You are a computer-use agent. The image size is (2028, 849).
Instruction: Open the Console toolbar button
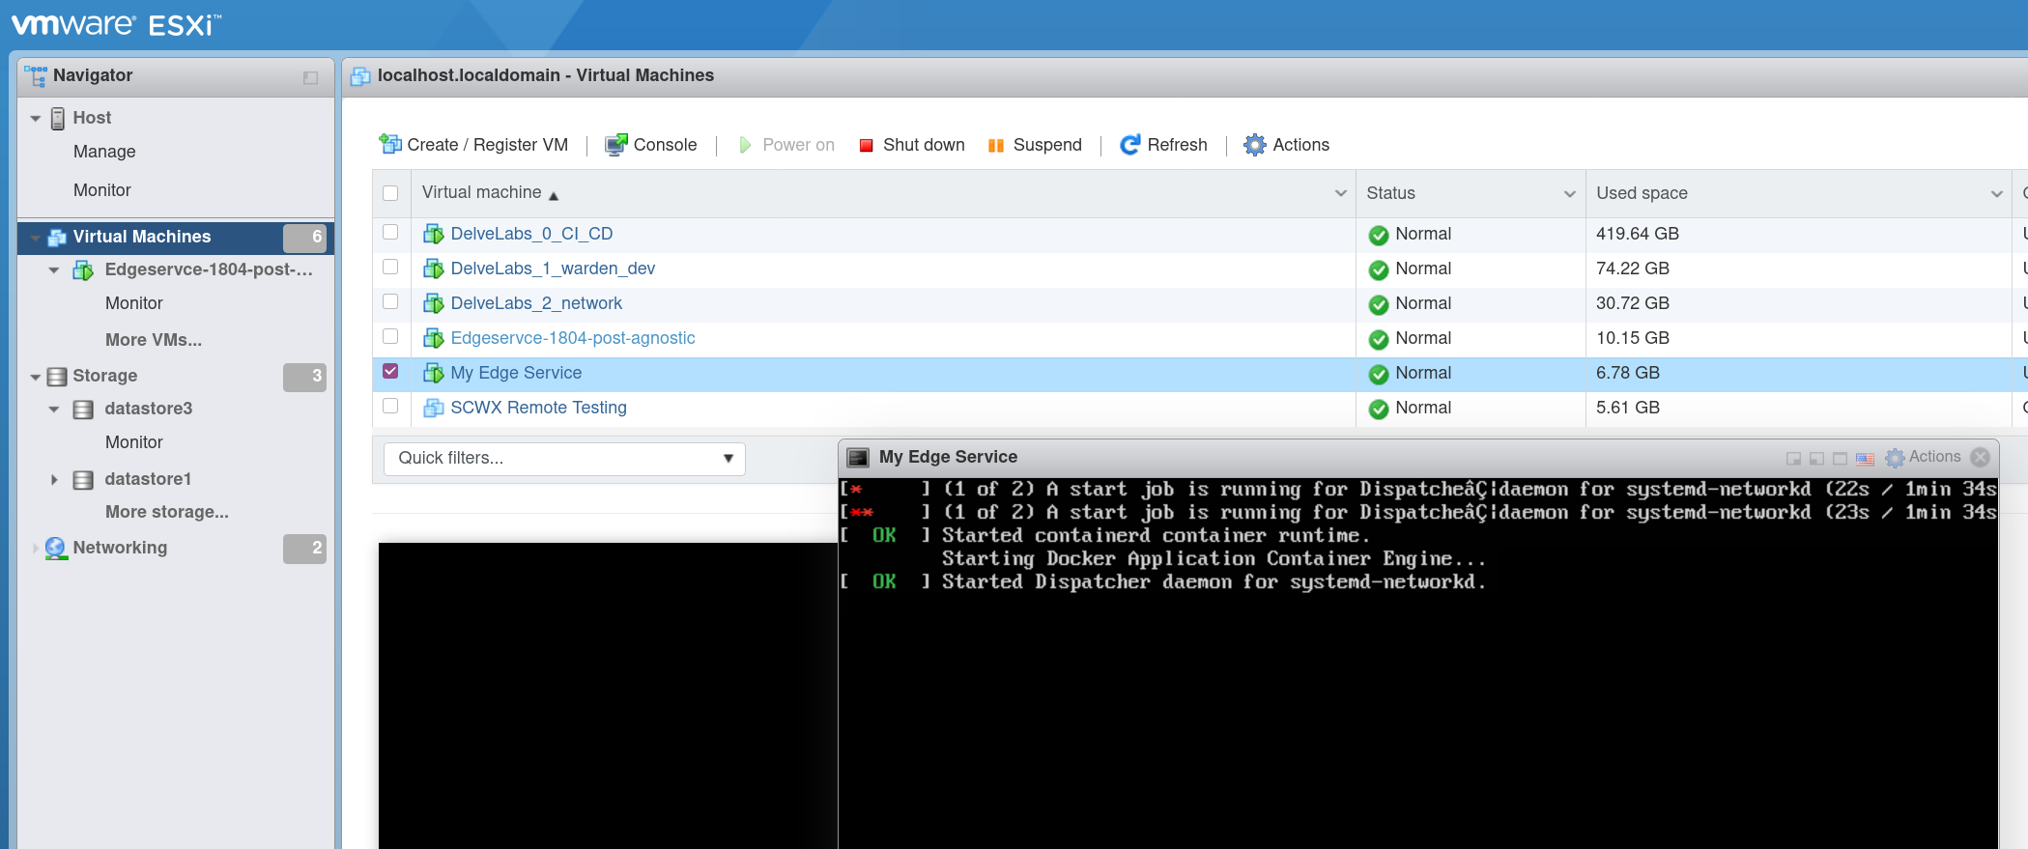tap(650, 145)
